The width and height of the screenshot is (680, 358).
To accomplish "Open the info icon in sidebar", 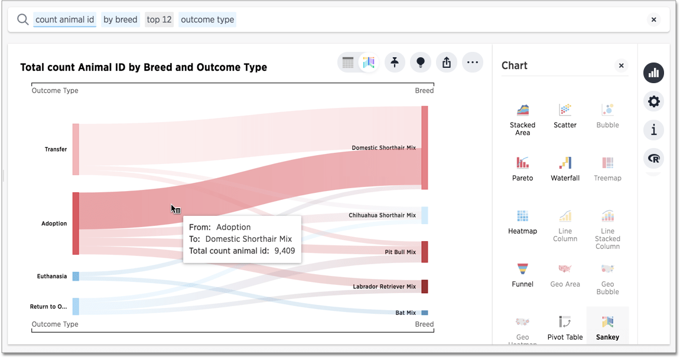I will (653, 130).
